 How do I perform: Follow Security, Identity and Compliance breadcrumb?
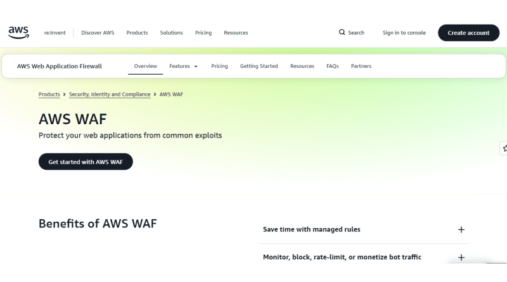110,94
